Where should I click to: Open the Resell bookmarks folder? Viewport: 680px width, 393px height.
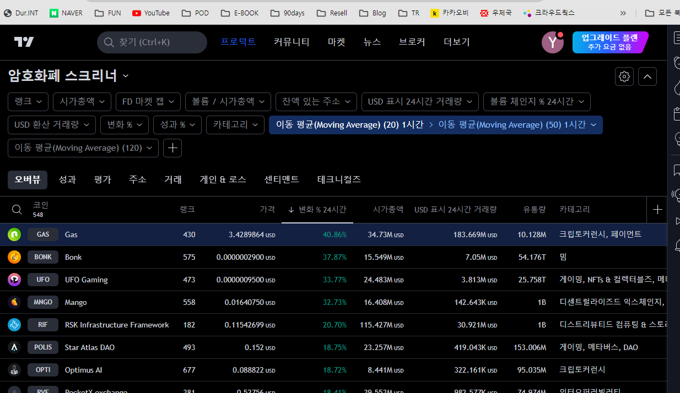331,13
